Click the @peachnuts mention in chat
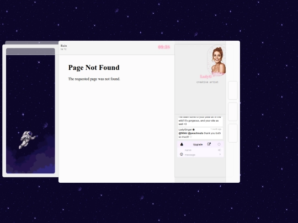 (195, 133)
